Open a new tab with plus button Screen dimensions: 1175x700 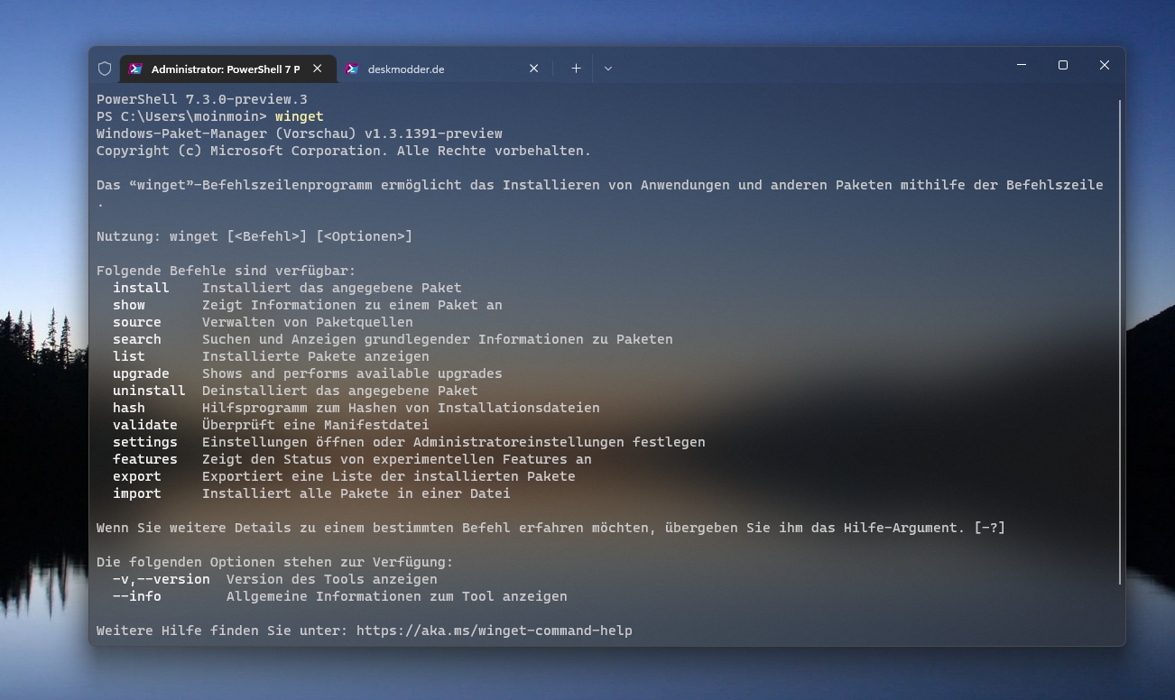576,69
